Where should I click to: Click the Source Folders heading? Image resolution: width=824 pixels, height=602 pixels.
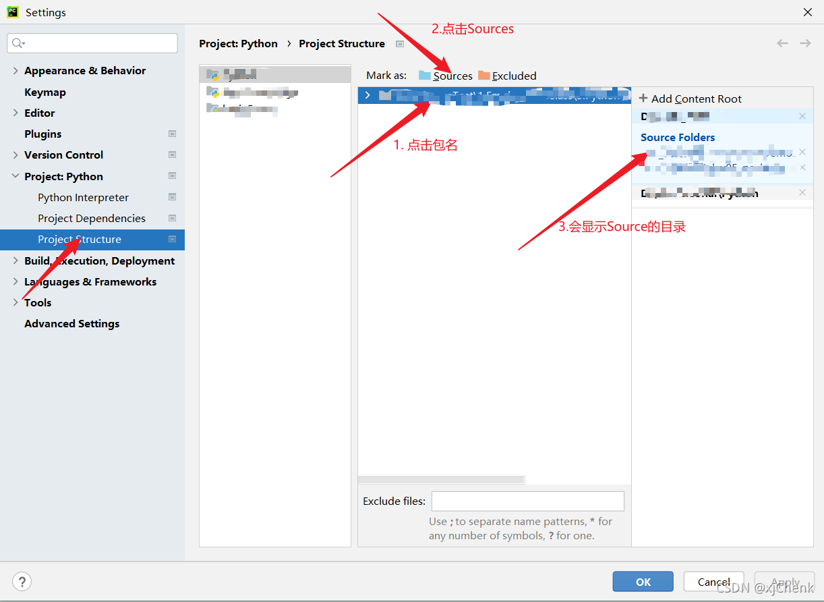[x=678, y=137]
